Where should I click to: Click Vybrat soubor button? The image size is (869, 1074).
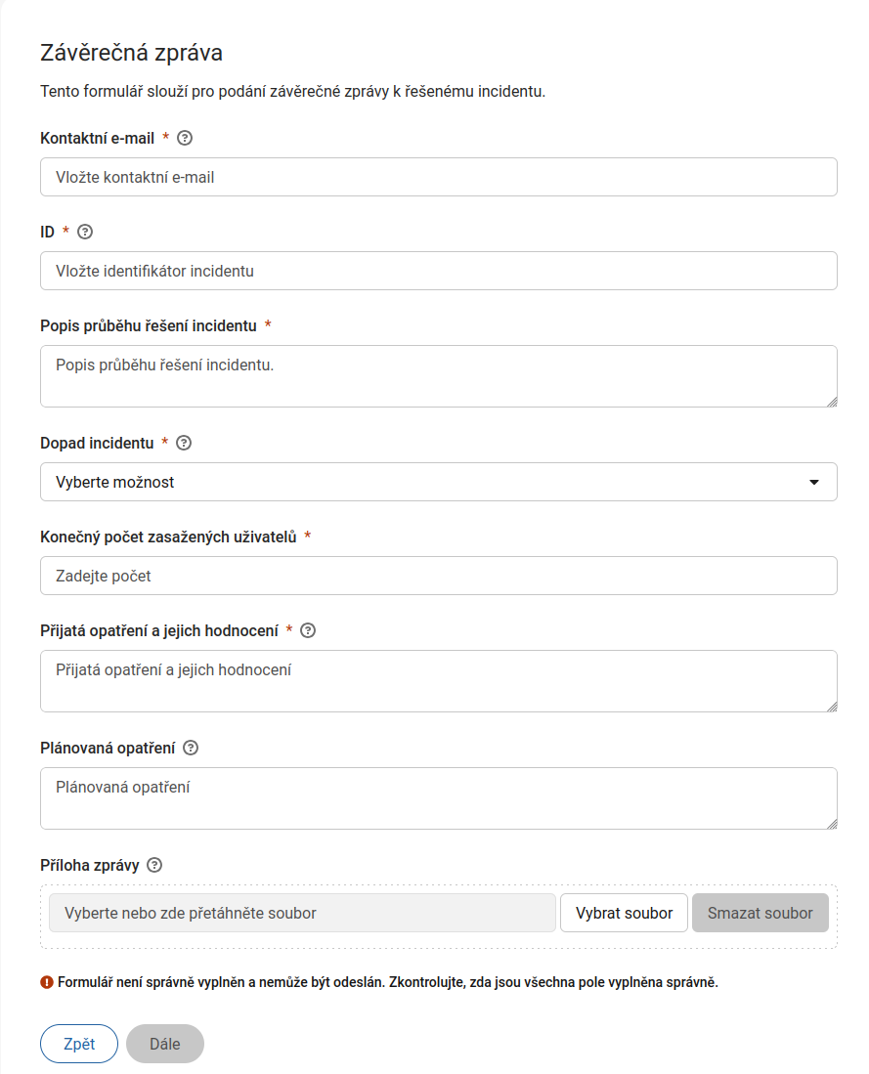[624, 913]
